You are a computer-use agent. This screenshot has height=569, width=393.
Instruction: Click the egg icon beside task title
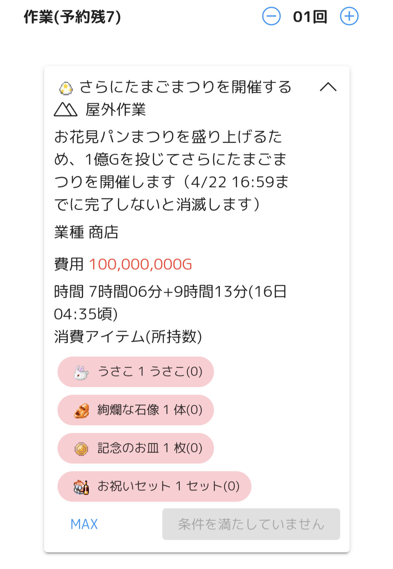66,88
